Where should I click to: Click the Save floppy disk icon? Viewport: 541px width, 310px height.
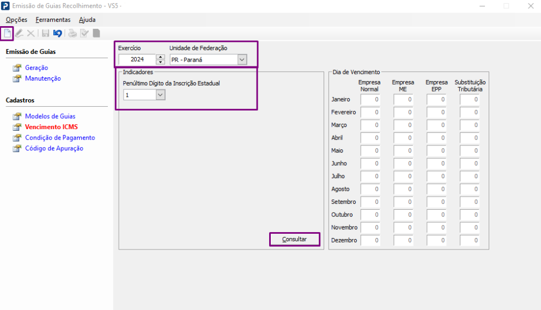(x=46, y=33)
